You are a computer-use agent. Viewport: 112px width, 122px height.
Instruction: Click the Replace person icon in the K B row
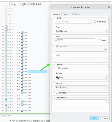(x=22, y=75)
